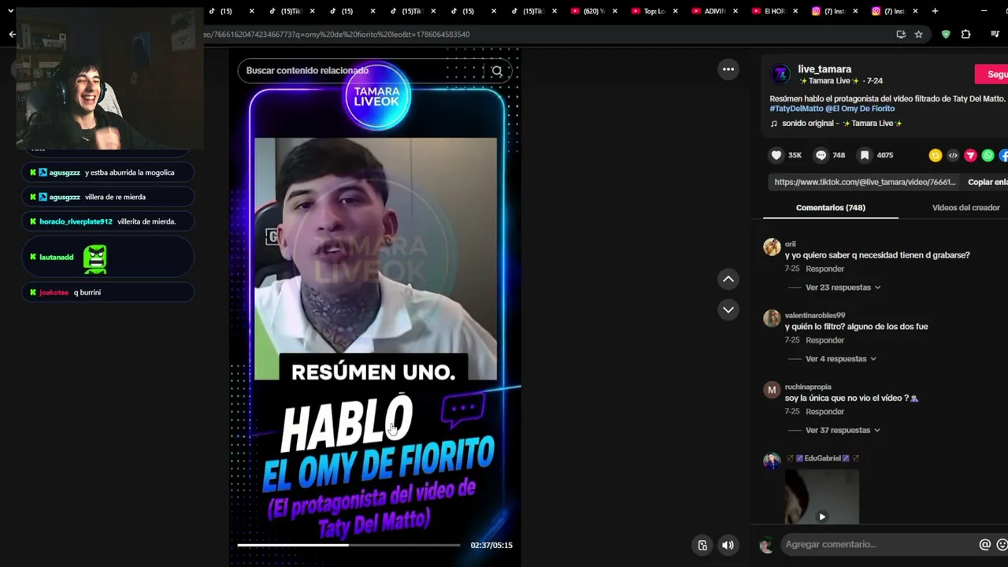Screen dimensions: 1008x567
Task: Open a new browser tab with the plus
Action: click(x=935, y=11)
